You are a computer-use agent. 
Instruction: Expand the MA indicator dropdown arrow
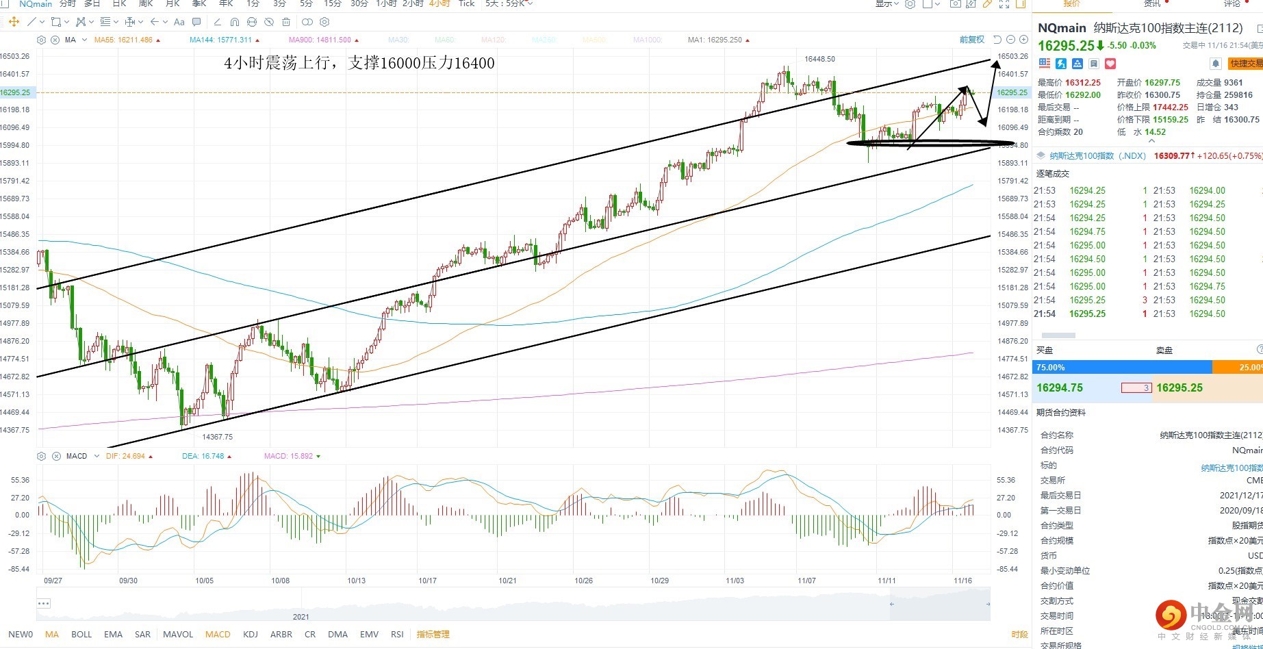[84, 40]
